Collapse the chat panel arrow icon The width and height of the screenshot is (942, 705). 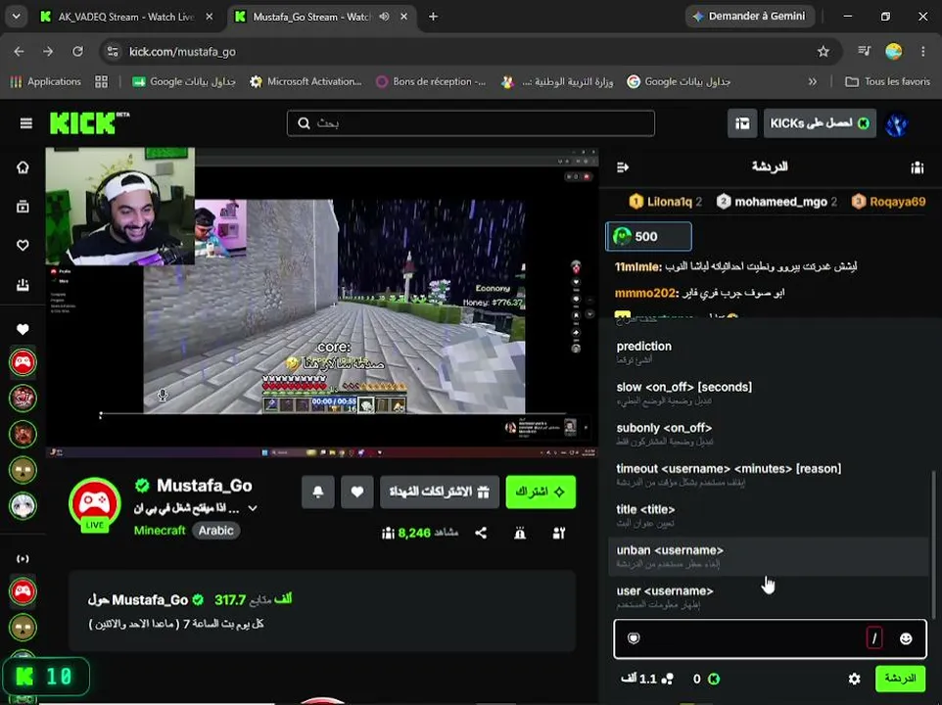[x=623, y=166]
